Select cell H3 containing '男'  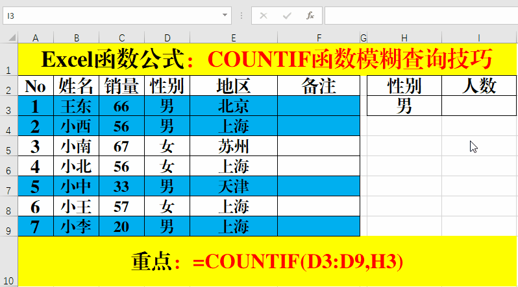tap(404, 106)
